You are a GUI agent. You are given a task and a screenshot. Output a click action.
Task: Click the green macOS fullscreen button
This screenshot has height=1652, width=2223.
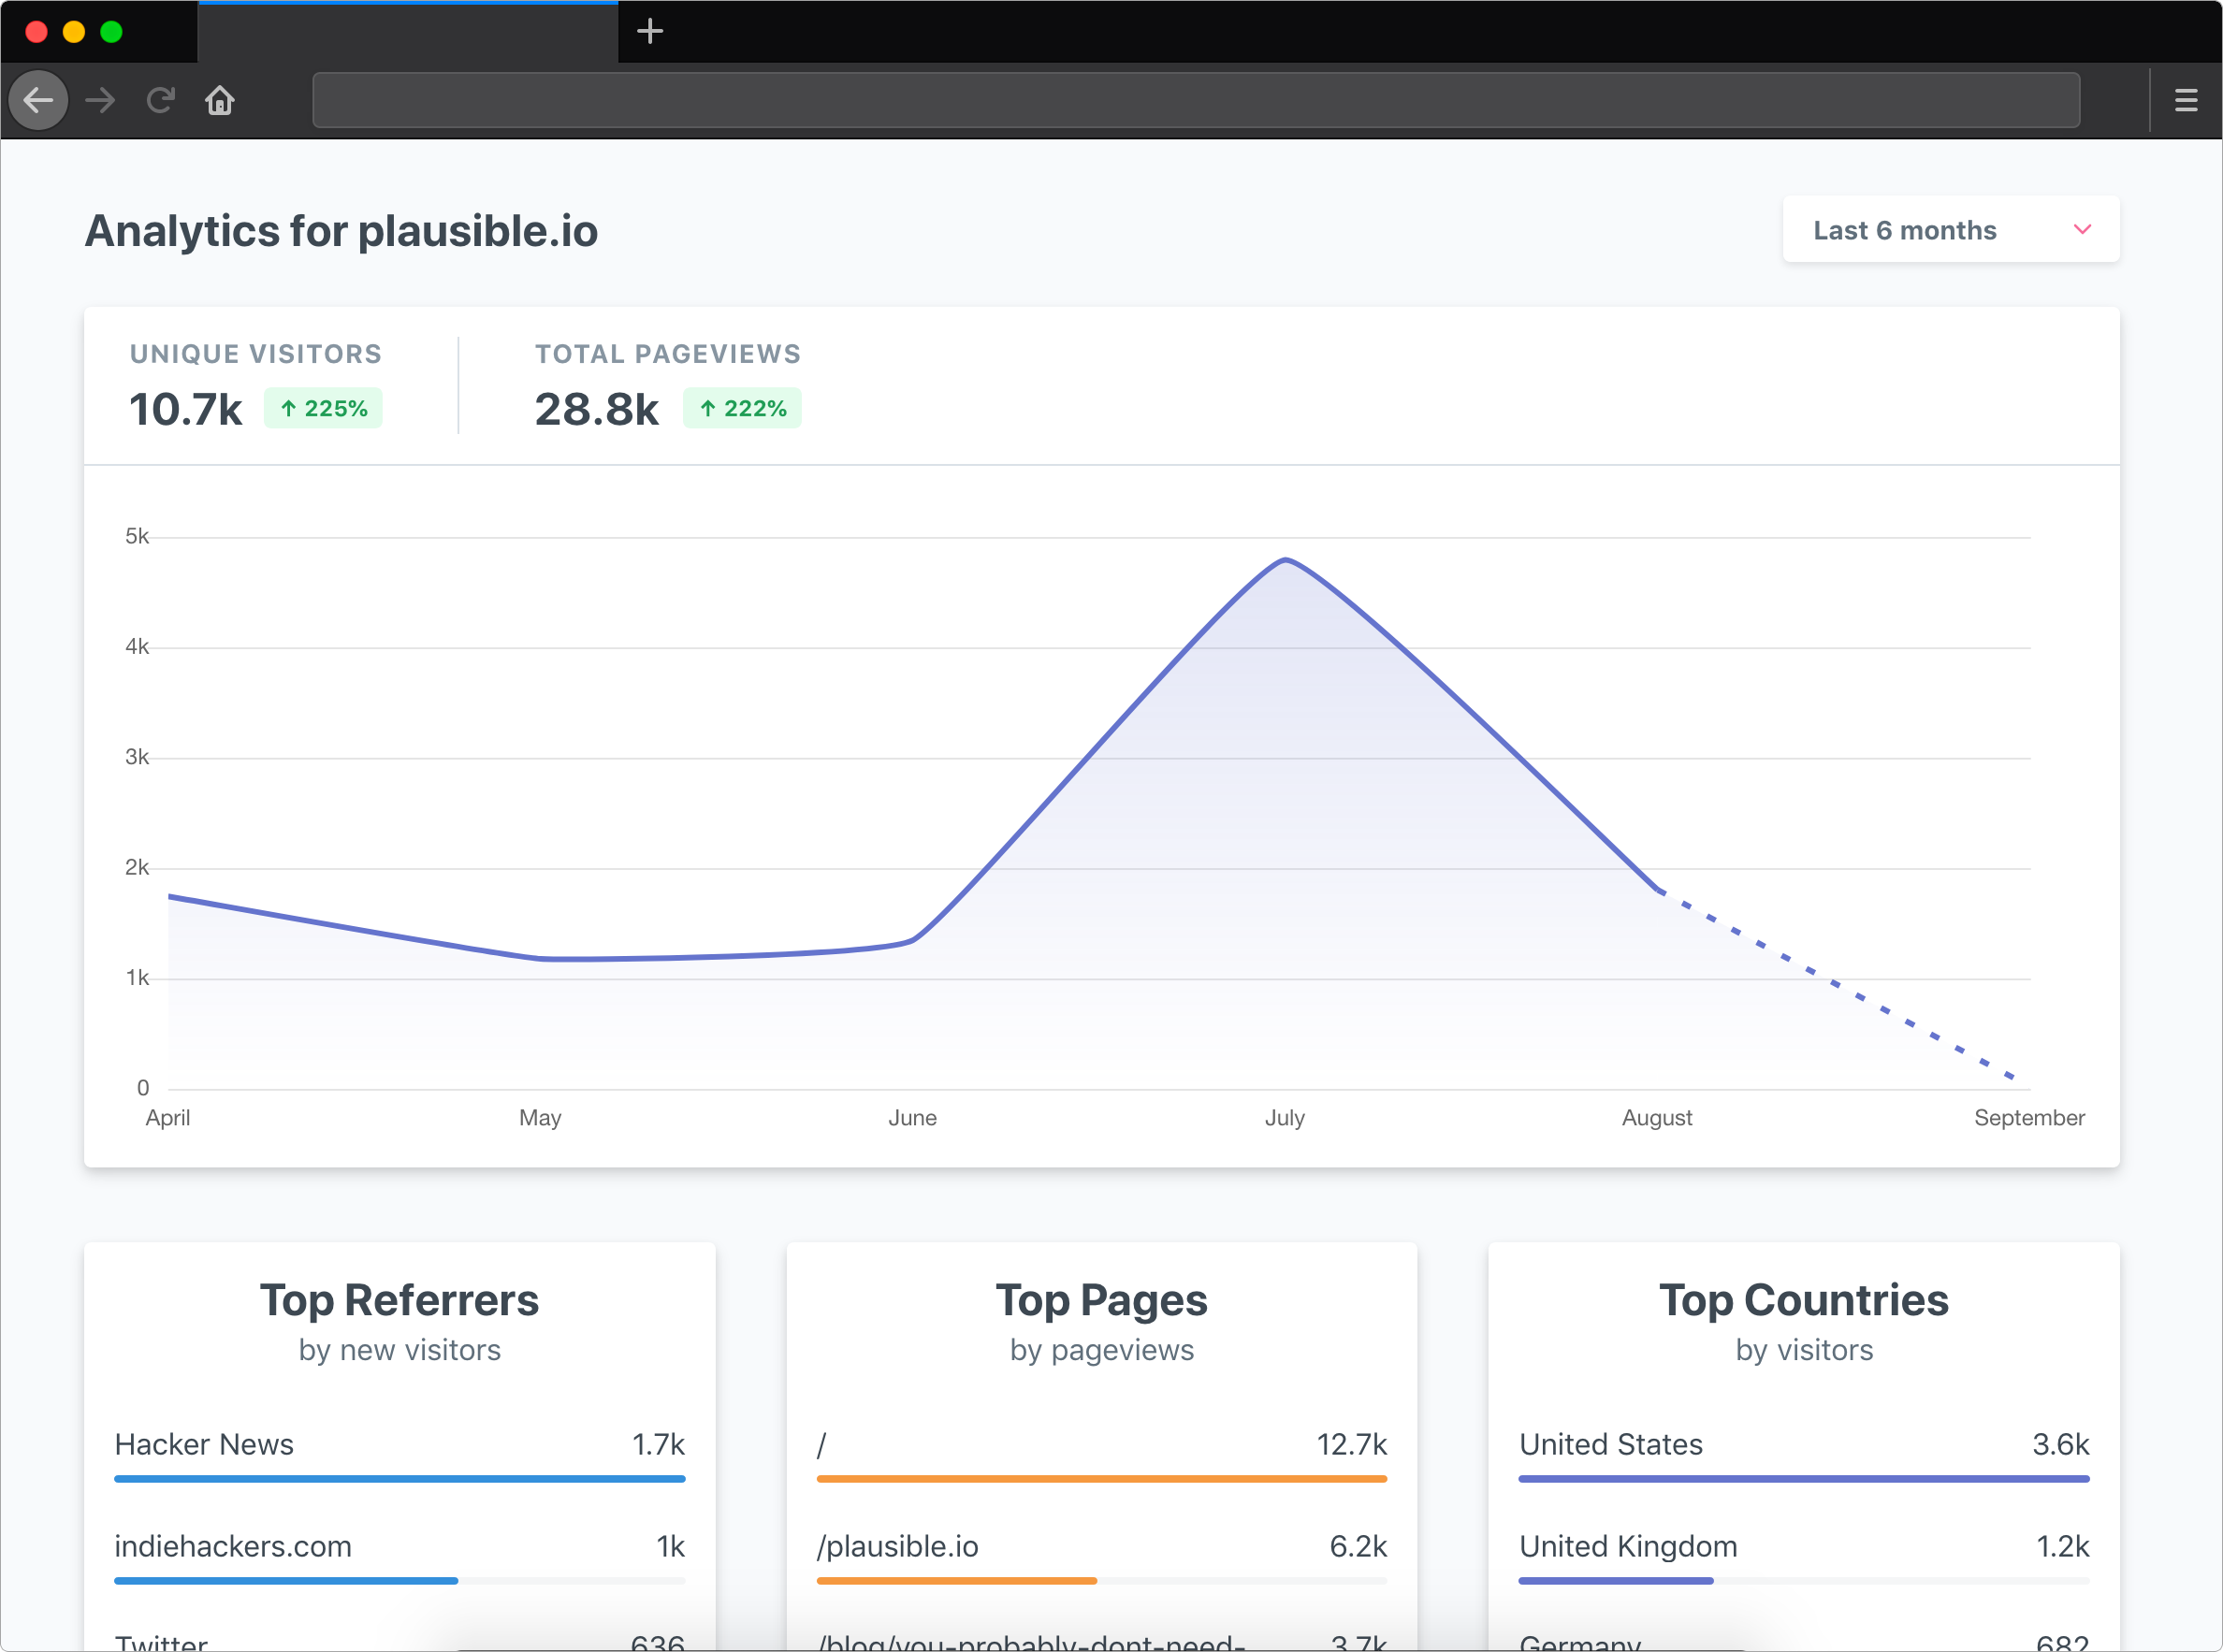(x=112, y=32)
